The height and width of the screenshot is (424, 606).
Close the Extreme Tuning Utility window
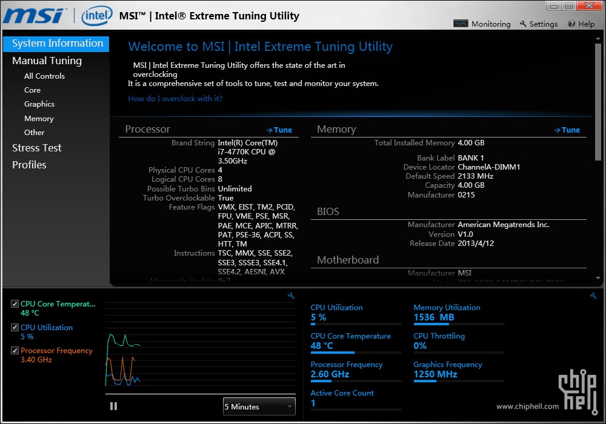point(590,5)
